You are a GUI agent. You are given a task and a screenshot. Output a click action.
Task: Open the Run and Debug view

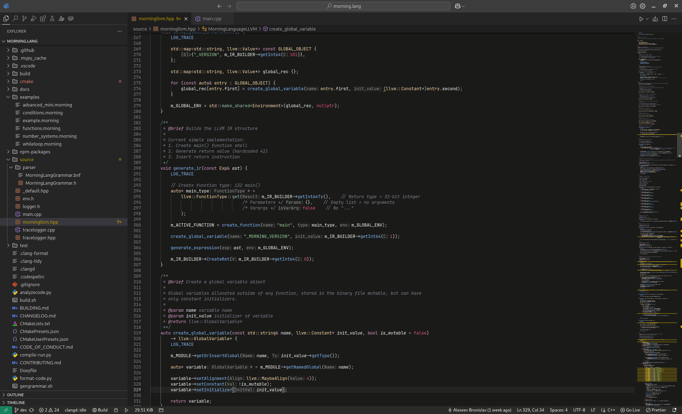[34, 18]
